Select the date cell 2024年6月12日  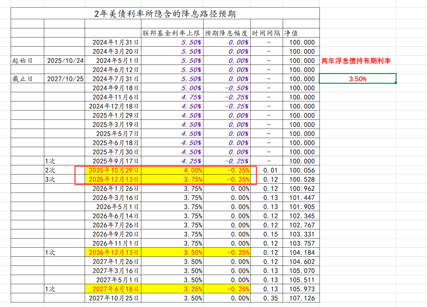click(113, 70)
